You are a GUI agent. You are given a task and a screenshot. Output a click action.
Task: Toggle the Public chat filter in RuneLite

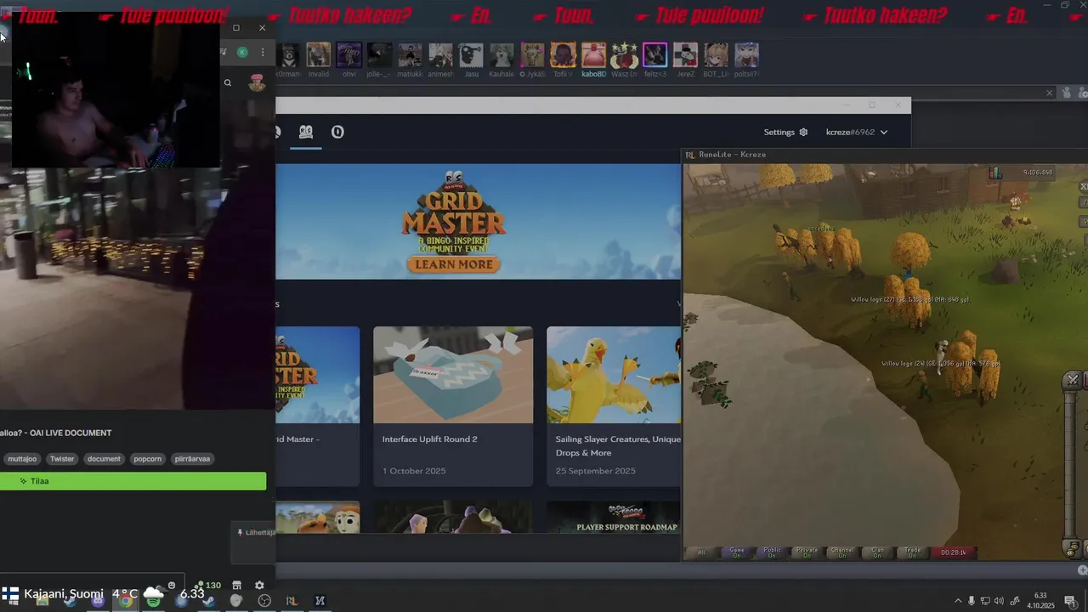tap(772, 552)
